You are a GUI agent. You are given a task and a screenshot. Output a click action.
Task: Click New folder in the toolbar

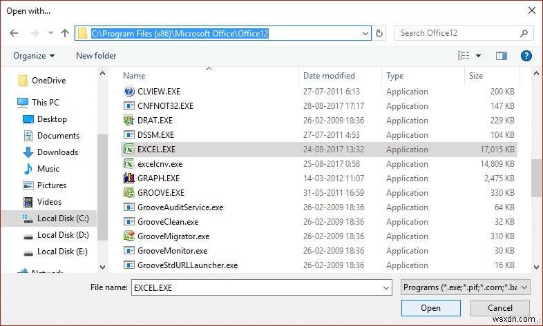point(96,56)
